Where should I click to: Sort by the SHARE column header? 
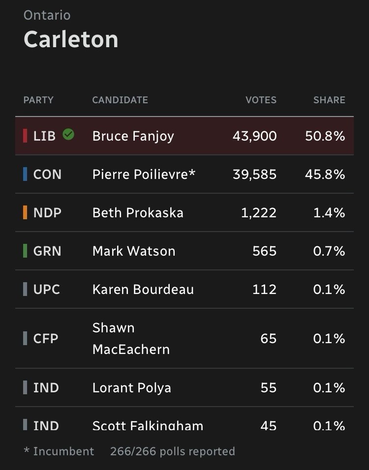pyautogui.click(x=329, y=100)
